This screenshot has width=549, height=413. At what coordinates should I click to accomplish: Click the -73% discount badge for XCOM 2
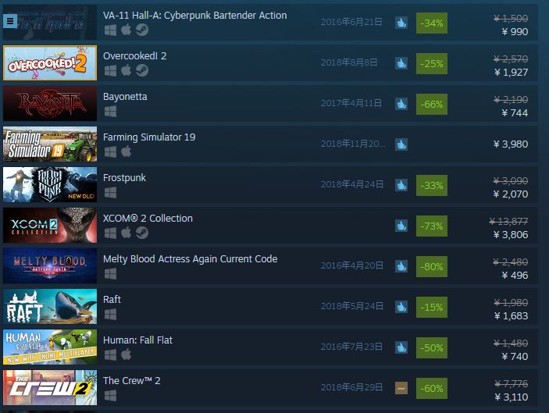point(432,226)
